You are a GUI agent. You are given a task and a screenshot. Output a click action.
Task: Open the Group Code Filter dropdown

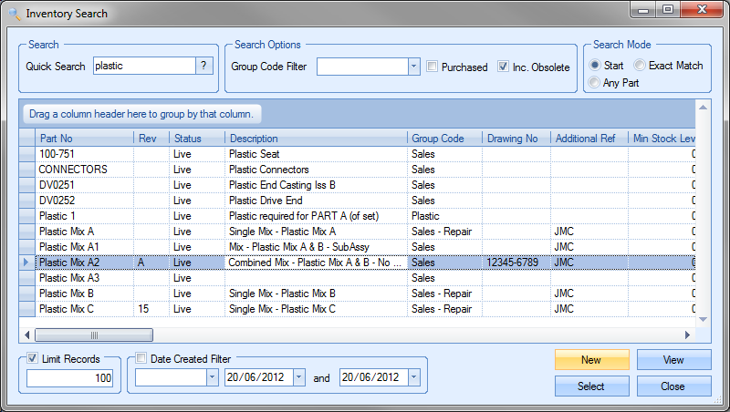[x=413, y=67]
